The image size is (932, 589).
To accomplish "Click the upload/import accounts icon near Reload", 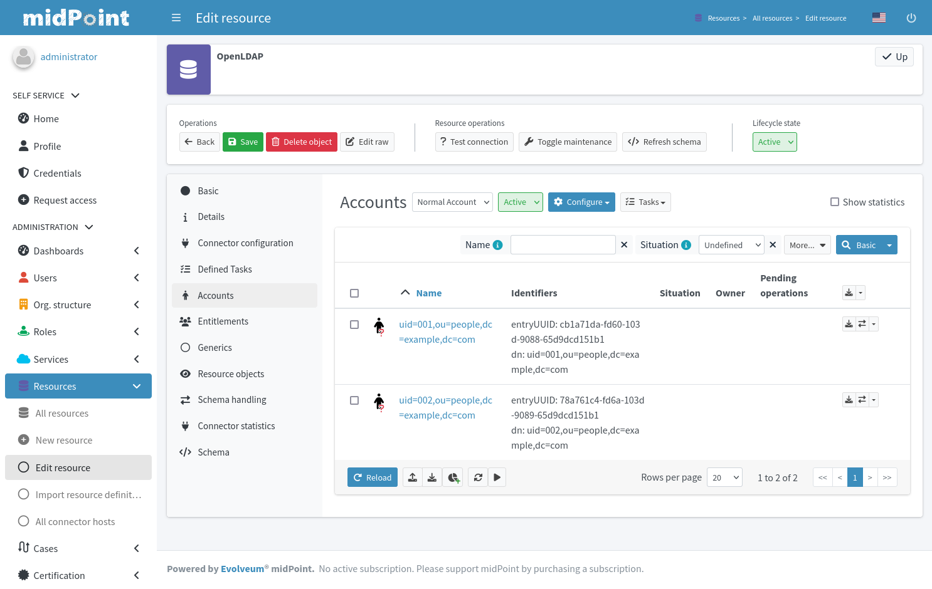I will (x=412, y=477).
